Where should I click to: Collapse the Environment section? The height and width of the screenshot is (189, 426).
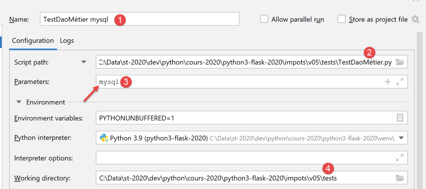[18, 102]
